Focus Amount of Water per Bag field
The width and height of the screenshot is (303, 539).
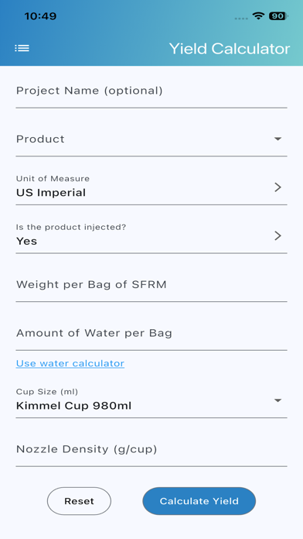pyautogui.click(x=151, y=335)
